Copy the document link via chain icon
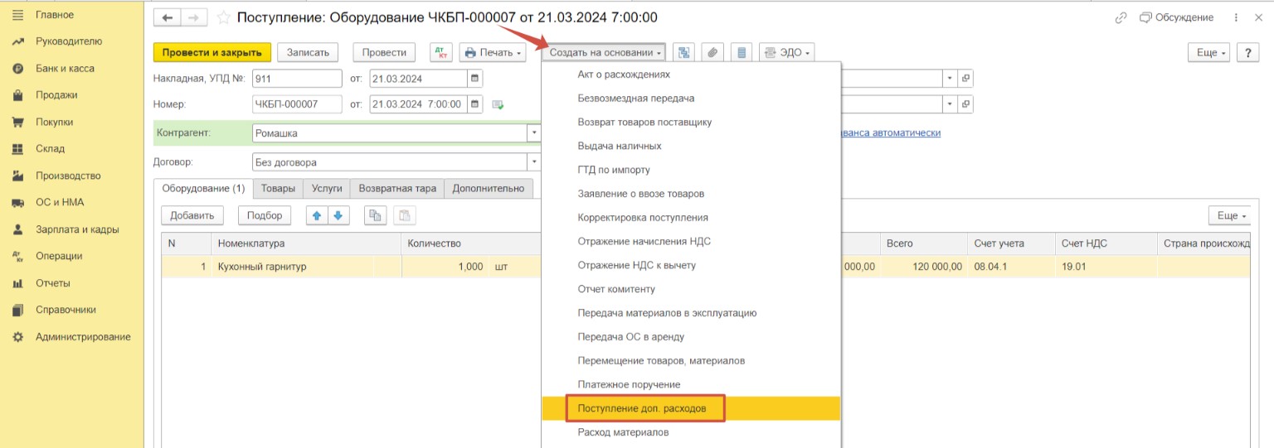 [1121, 17]
